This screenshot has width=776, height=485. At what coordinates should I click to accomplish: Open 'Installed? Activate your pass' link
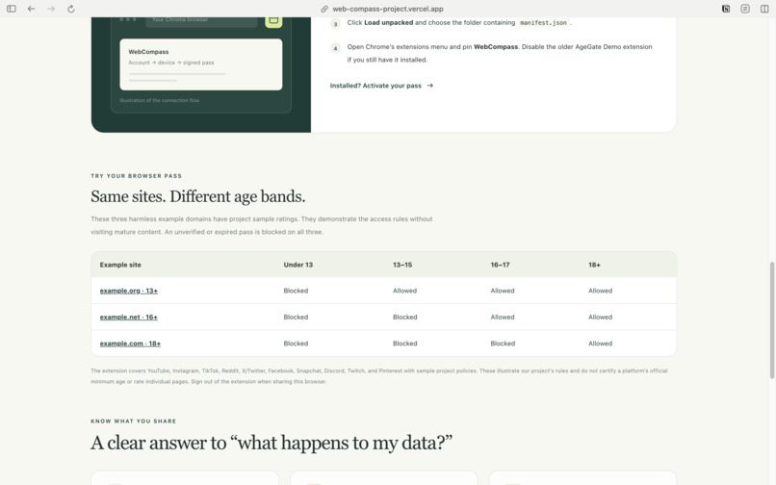(x=381, y=86)
